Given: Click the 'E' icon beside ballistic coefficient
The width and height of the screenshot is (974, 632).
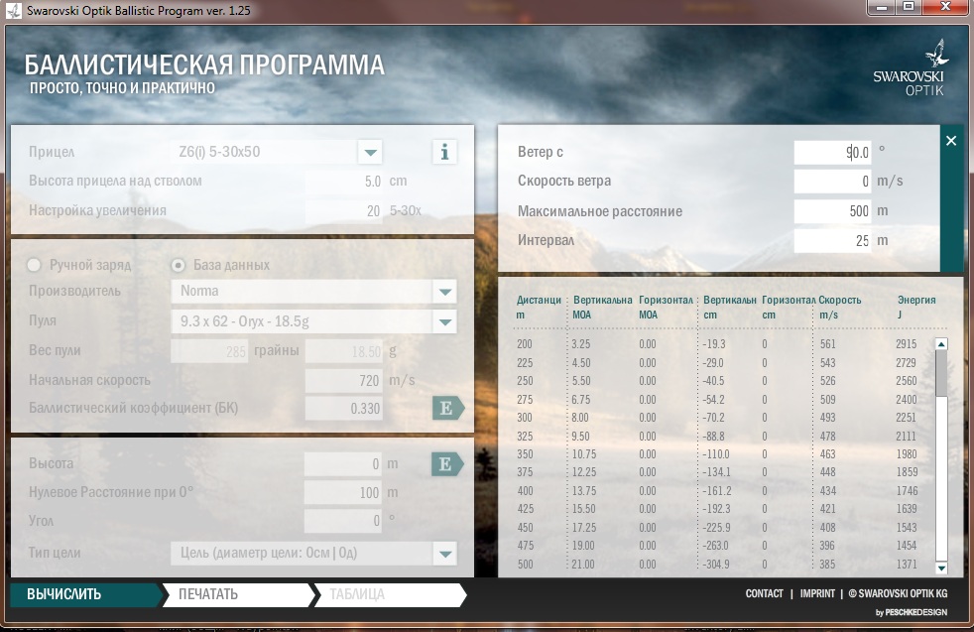Looking at the screenshot, I should click(x=446, y=409).
